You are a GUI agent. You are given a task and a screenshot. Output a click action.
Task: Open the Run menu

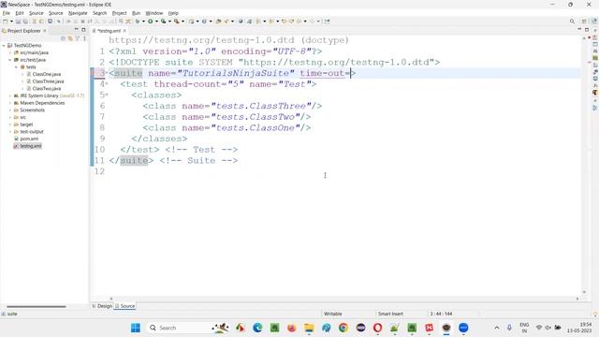[x=136, y=13]
